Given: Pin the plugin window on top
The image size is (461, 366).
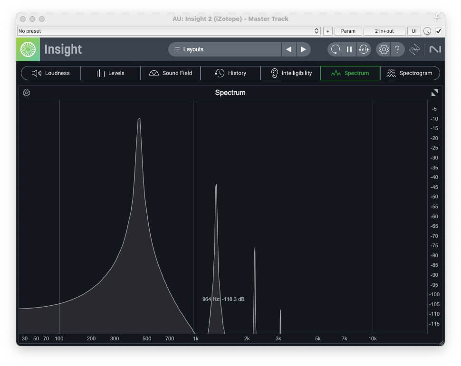Looking at the screenshot, I should 437,18.
